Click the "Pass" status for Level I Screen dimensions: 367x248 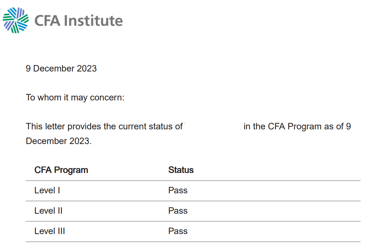pos(178,190)
